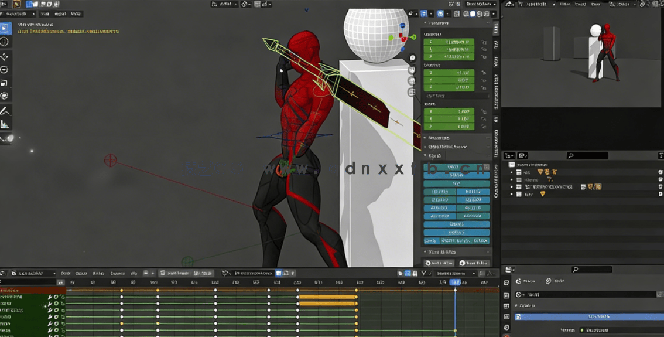Toggle the checkbox on the outliner row with three orange icons
The height and width of the screenshot is (337, 664).
[x=660, y=172]
